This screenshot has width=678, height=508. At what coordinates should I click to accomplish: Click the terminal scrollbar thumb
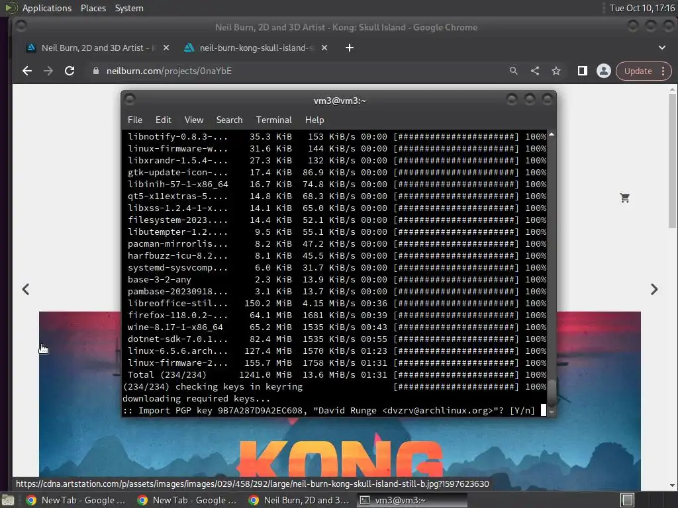[x=552, y=392]
